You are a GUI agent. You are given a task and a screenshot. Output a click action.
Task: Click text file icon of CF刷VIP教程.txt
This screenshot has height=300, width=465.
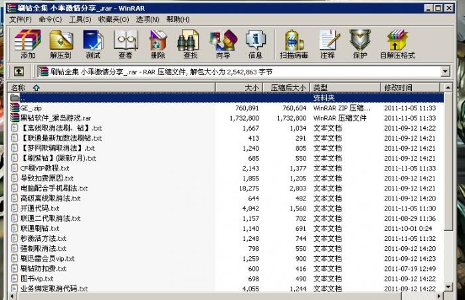coord(15,168)
